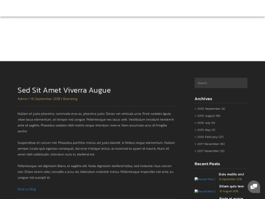Open the 2018 February (27) archive
Image resolution: width=265 pixels, height=199 pixels.
210,137
